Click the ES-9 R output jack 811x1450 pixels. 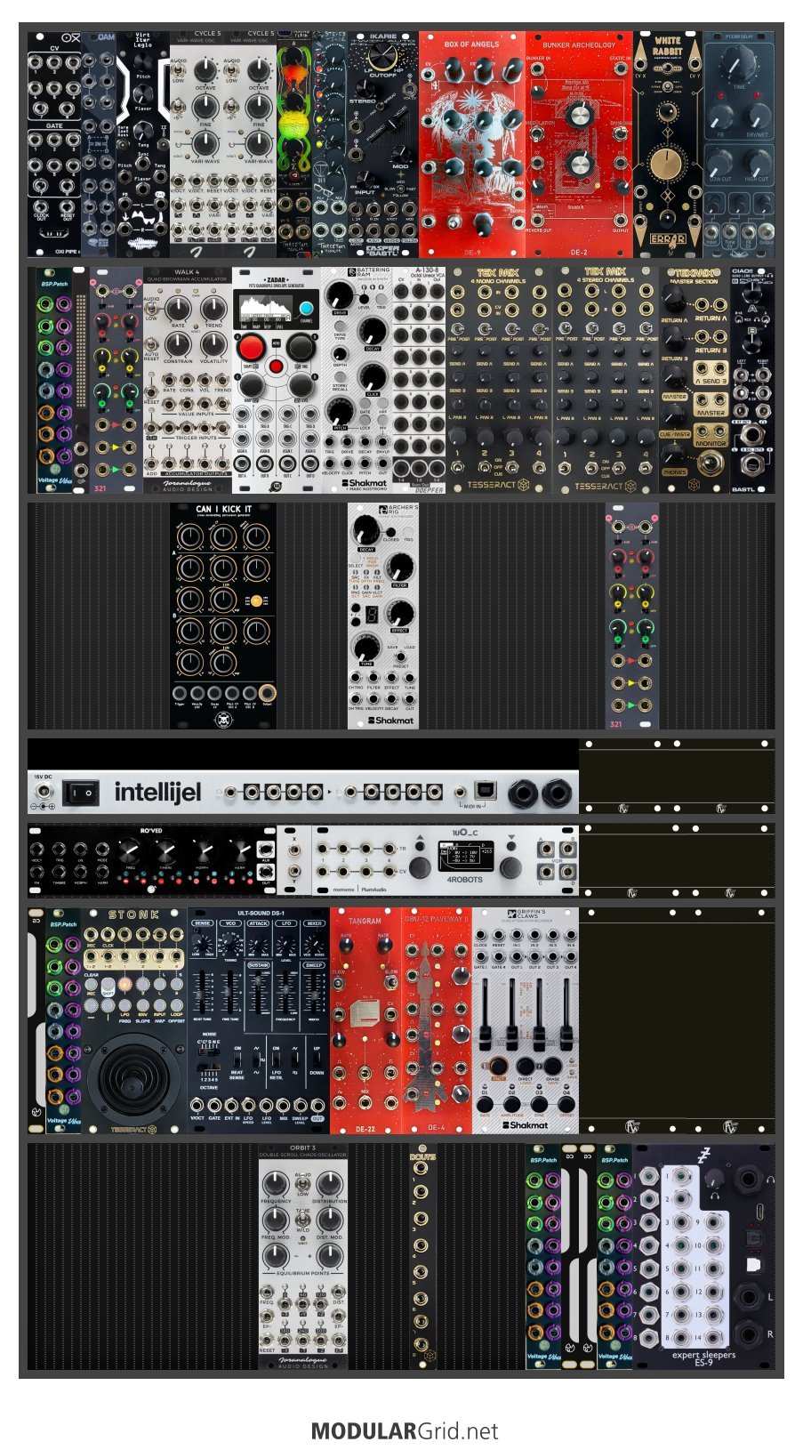pyautogui.click(x=749, y=1334)
